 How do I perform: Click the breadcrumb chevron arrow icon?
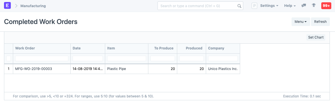[16, 6]
